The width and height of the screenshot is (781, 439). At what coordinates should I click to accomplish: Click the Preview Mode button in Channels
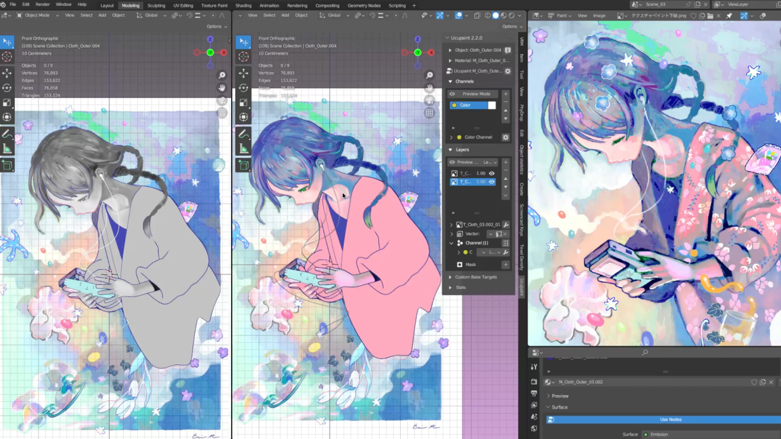(x=472, y=94)
